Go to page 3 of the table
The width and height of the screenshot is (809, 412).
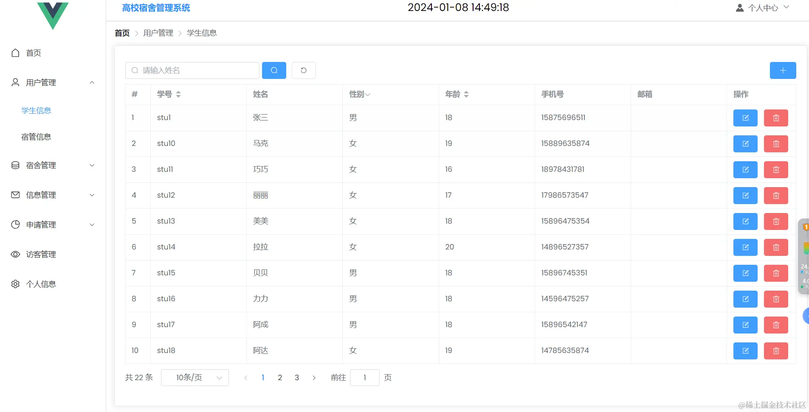click(x=297, y=378)
